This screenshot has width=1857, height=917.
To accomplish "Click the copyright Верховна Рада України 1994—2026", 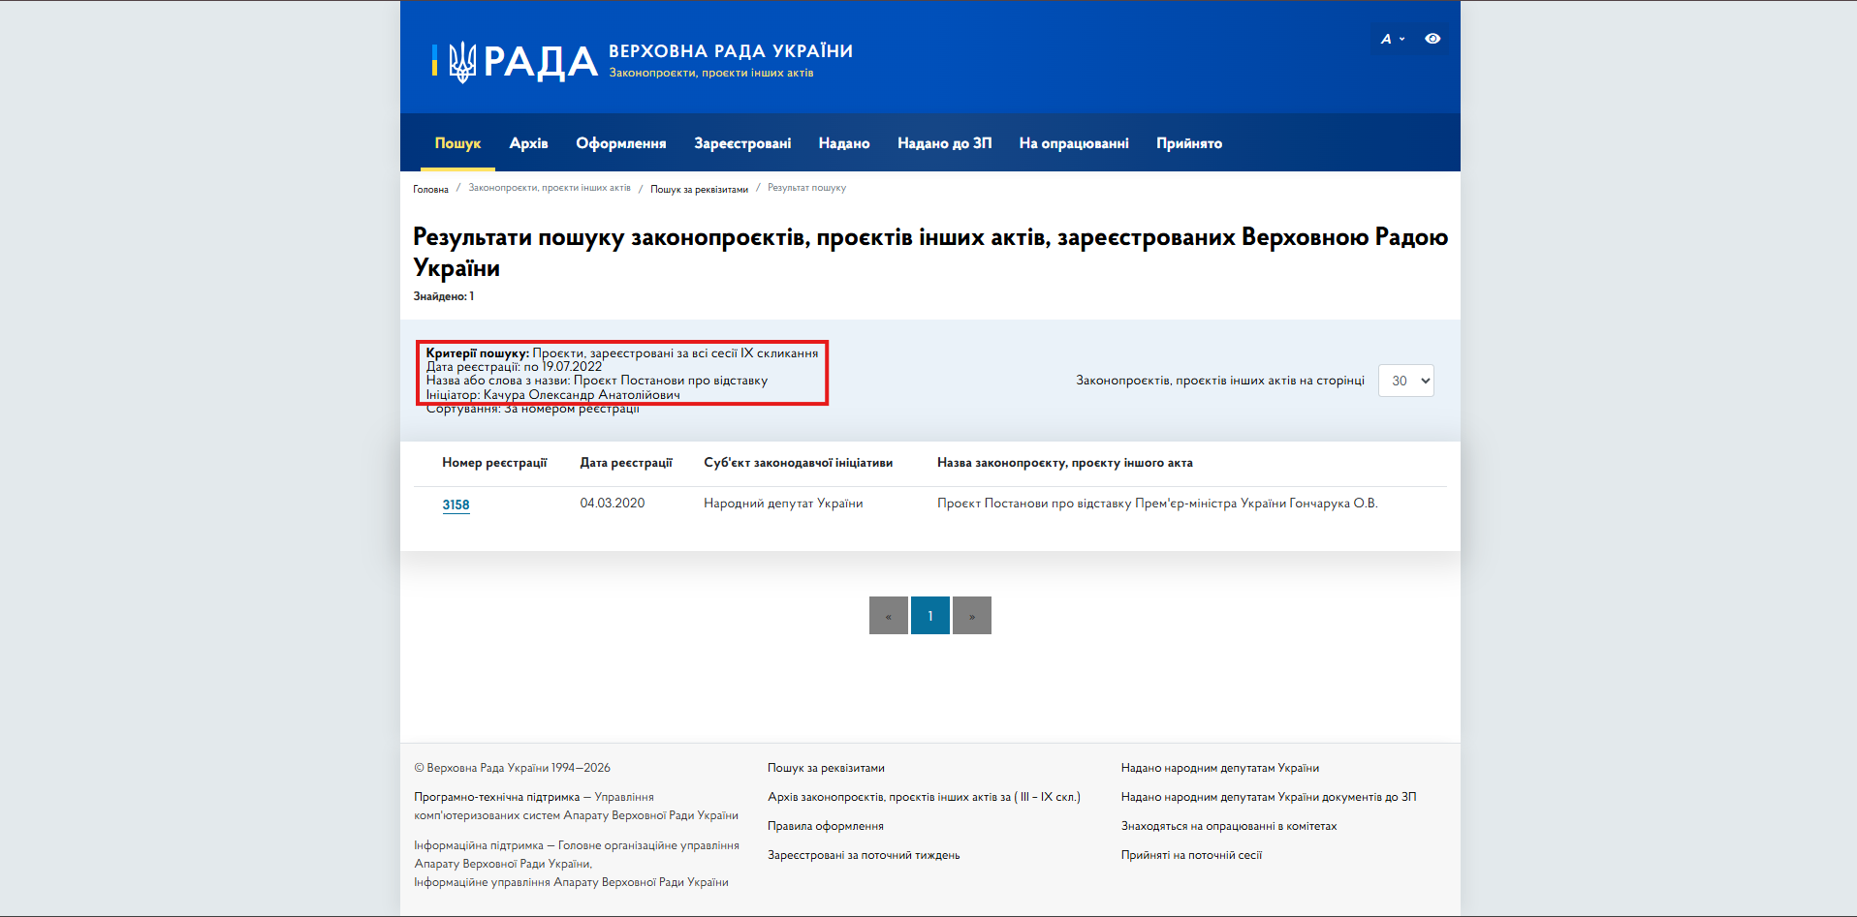I will (512, 768).
